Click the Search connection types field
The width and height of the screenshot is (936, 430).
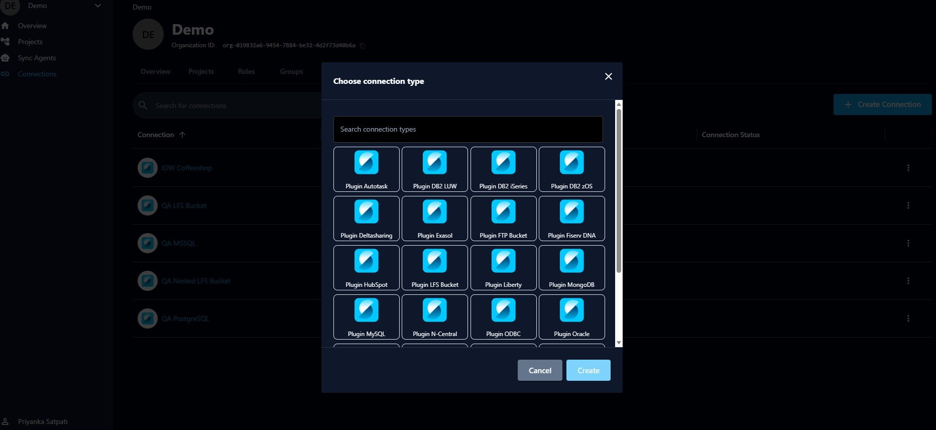coord(468,130)
